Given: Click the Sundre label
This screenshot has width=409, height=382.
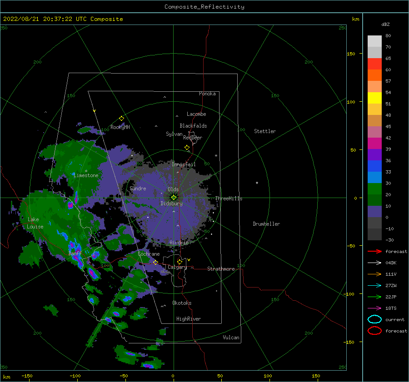Looking at the screenshot, I should click(138, 188).
